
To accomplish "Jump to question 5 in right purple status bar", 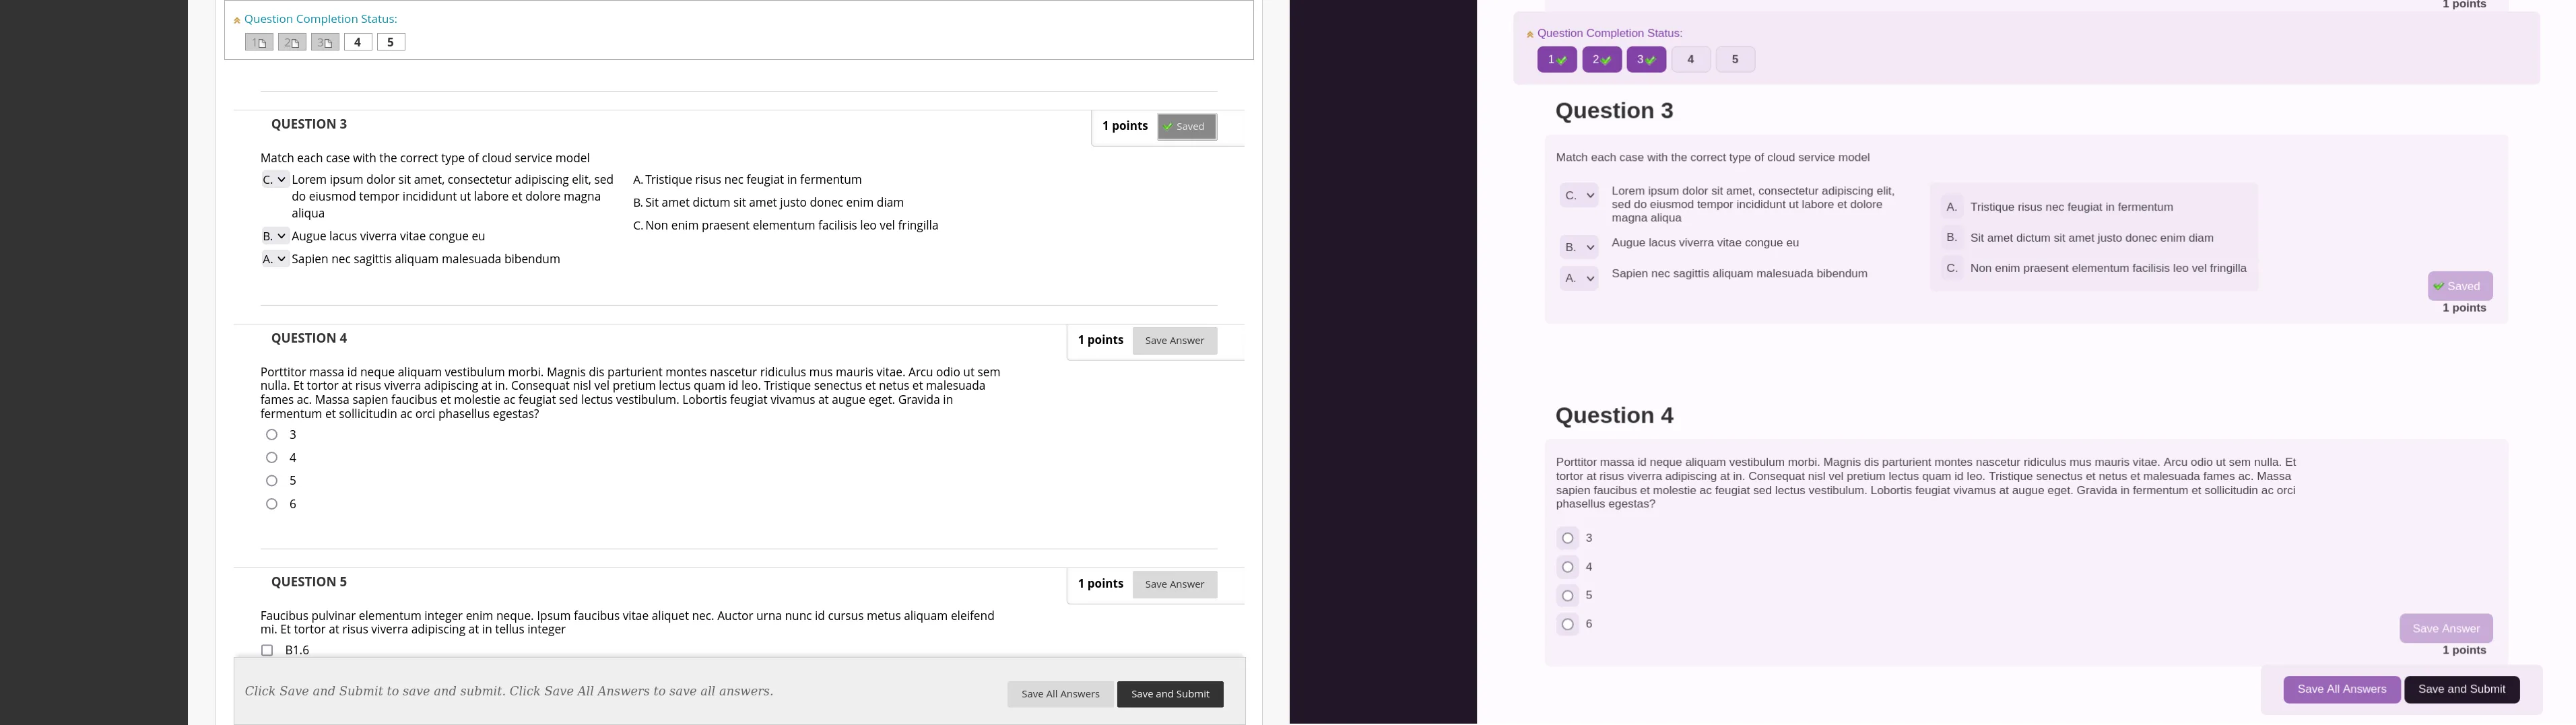I will coord(1735,60).
